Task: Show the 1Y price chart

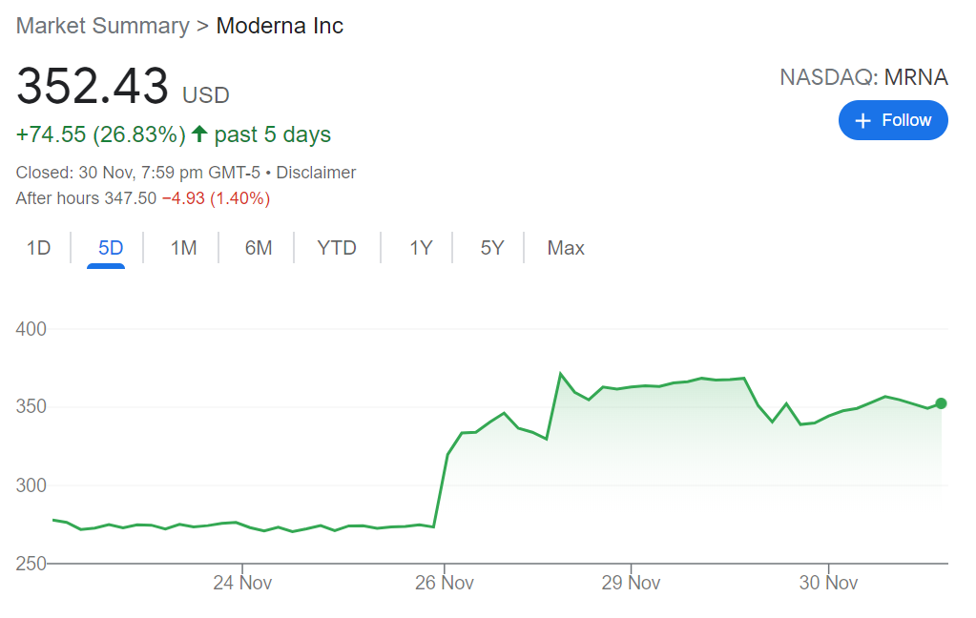Action: [x=421, y=248]
